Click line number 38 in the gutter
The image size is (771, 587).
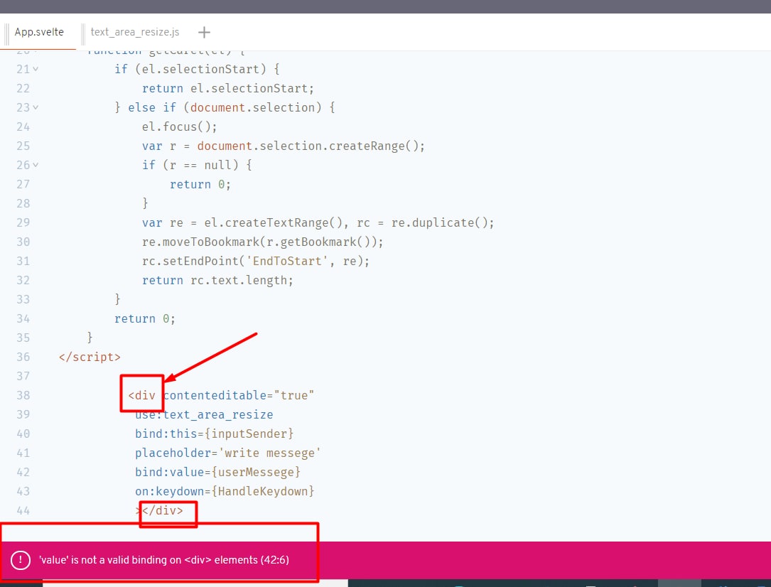23,395
